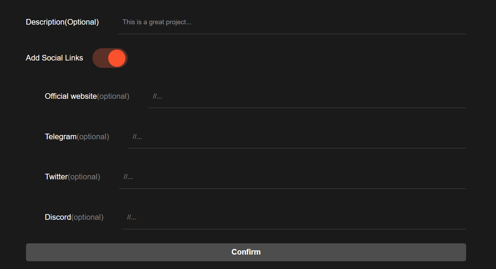Click the (optional) hint after Twitter
The height and width of the screenshot is (269, 496).
click(x=84, y=177)
